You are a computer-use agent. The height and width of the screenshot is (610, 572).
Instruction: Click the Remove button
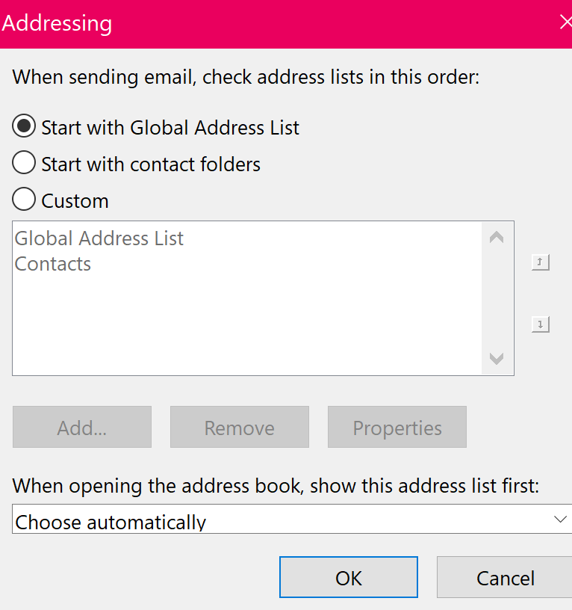[x=240, y=427]
